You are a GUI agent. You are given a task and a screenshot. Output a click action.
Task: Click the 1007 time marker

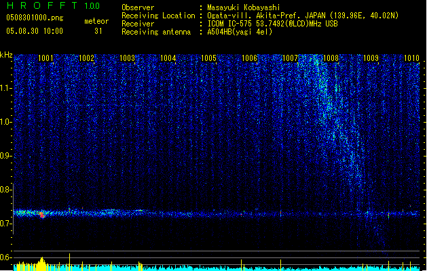click(290, 58)
